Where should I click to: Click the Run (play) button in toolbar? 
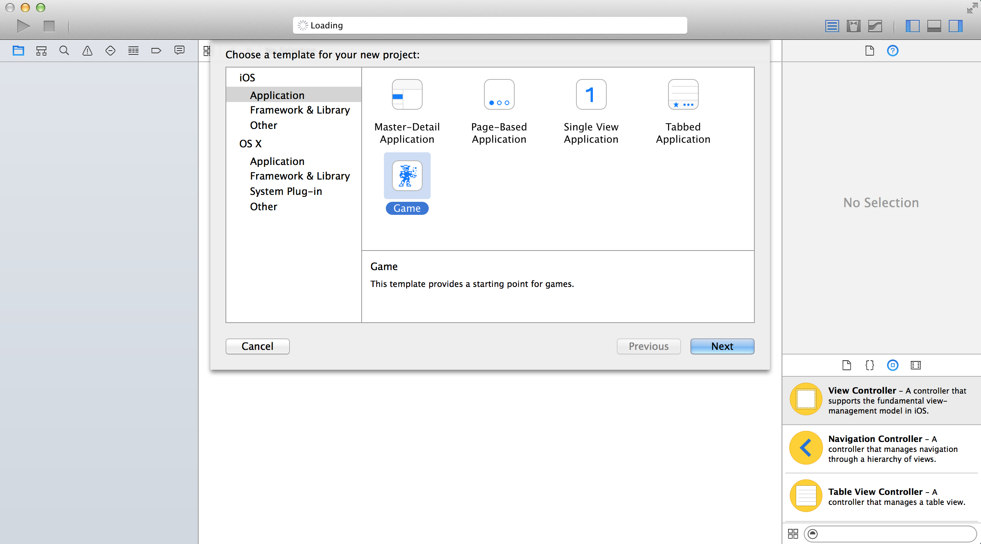click(23, 26)
